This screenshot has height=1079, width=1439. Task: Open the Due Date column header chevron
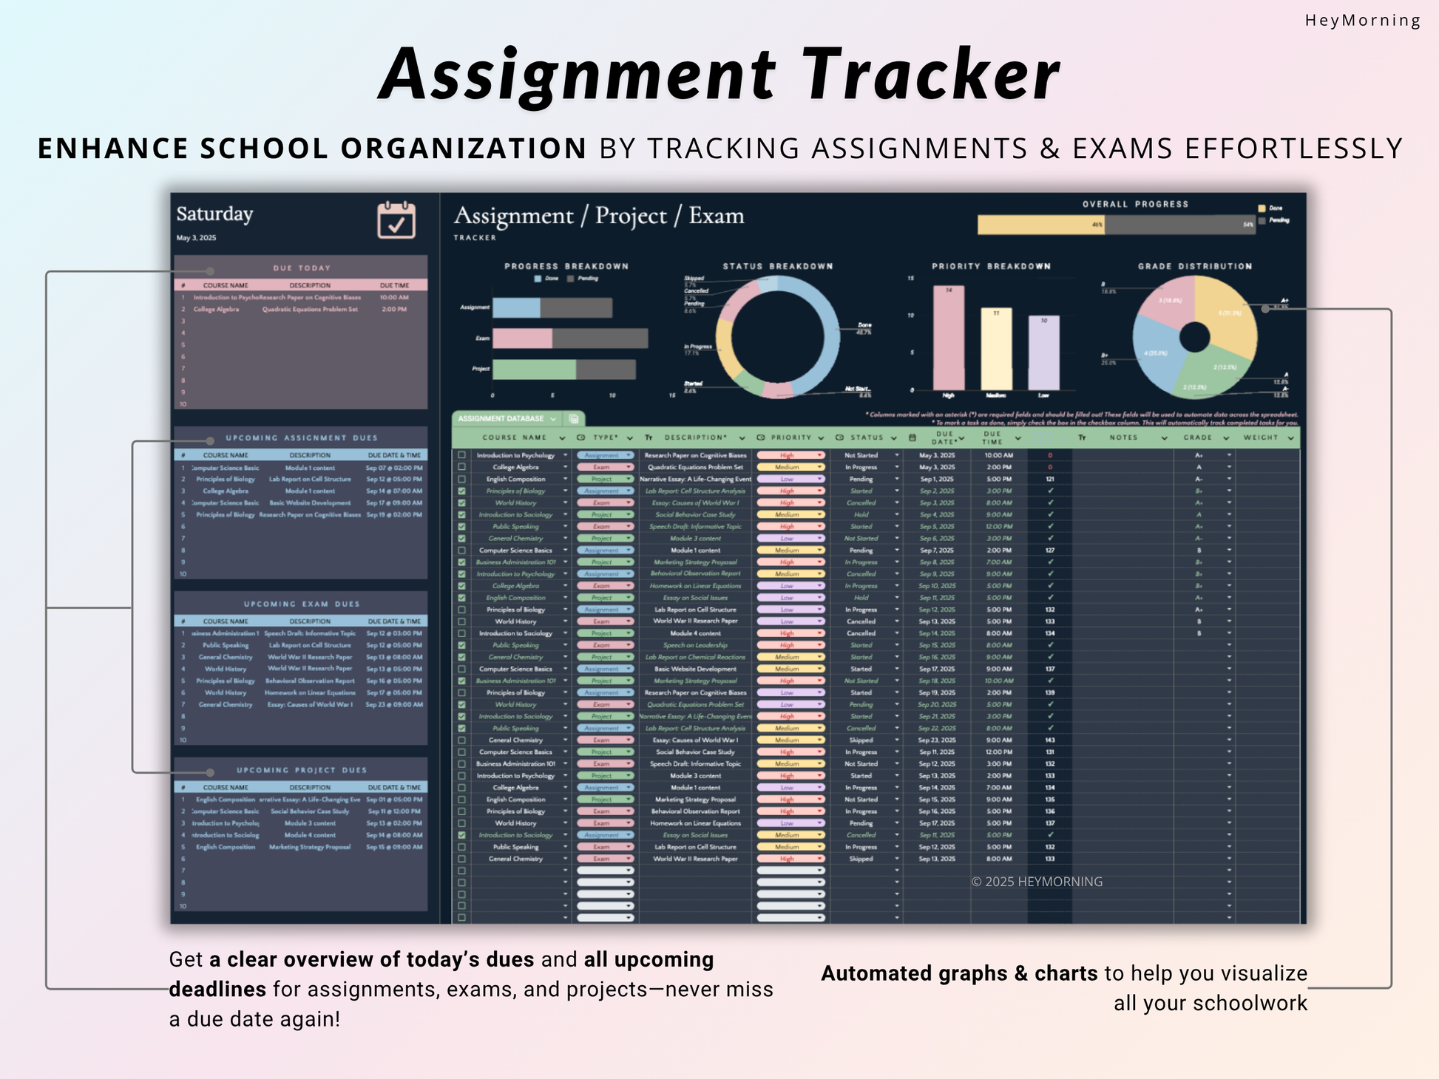point(961,438)
